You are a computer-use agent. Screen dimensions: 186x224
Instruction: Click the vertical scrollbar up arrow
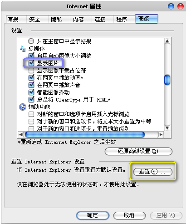(x=167, y=41)
